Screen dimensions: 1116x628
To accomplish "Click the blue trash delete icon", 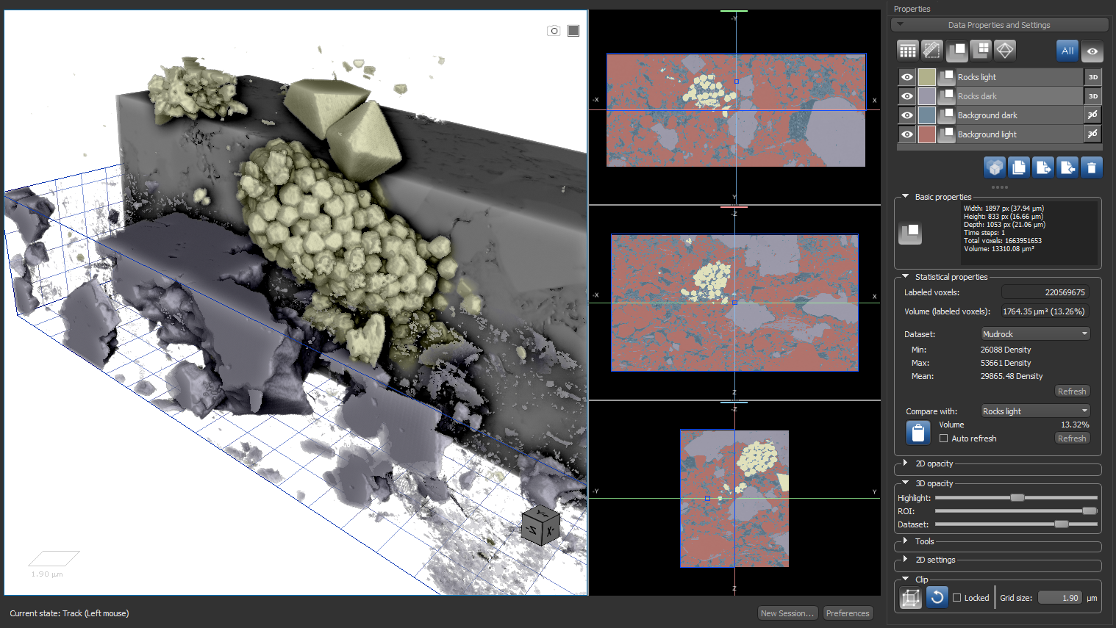I will pyautogui.click(x=1092, y=168).
